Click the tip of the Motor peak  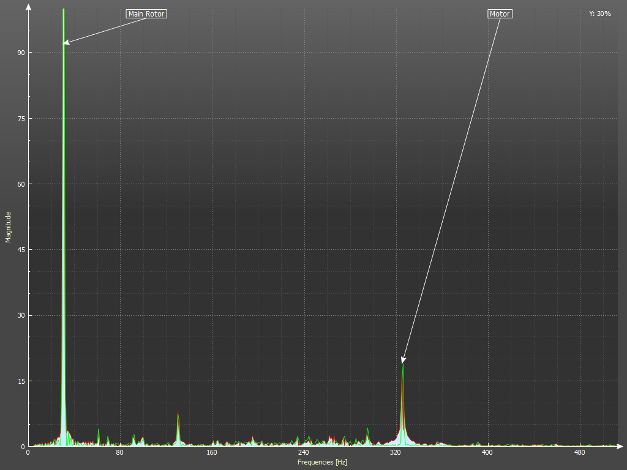[x=403, y=365]
